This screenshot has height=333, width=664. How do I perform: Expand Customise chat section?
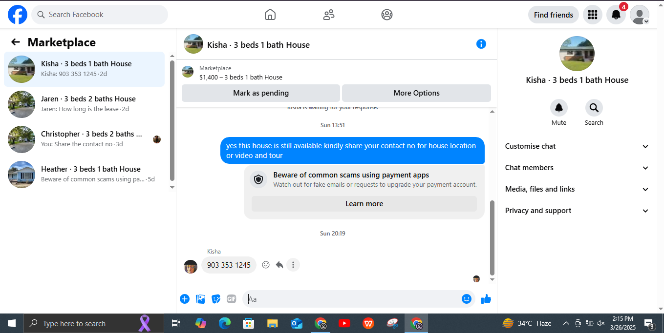577,146
